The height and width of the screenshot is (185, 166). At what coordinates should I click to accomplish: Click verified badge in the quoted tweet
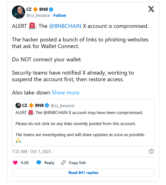pos(47,105)
